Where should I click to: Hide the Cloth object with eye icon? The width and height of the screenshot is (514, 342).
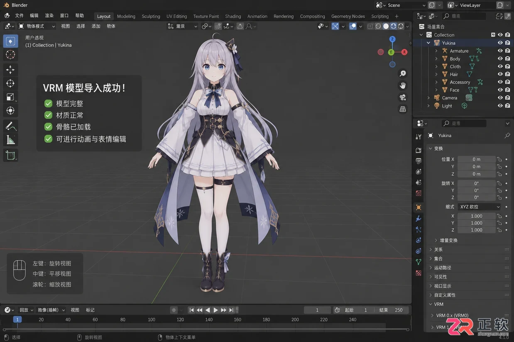pos(500,66)
